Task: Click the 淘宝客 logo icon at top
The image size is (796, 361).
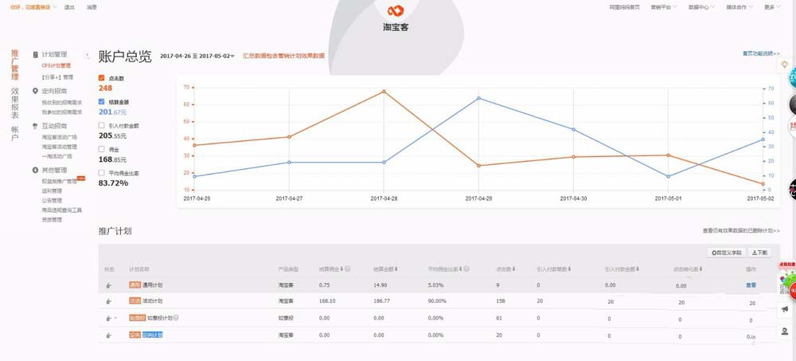Action: point(395,10)
